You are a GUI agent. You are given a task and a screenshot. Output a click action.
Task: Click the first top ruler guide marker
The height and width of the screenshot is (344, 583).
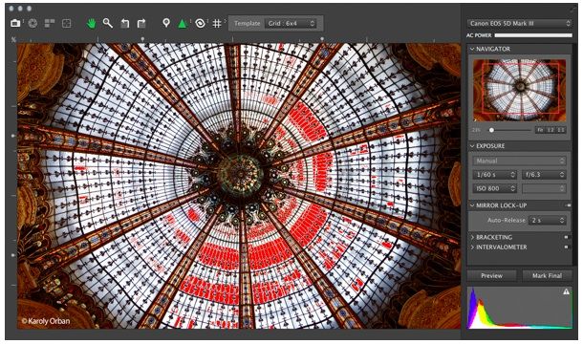coord(142,39)
